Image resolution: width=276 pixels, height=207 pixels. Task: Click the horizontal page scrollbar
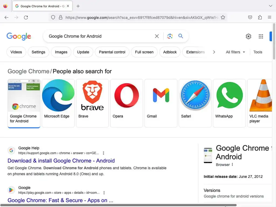(118, 205)
